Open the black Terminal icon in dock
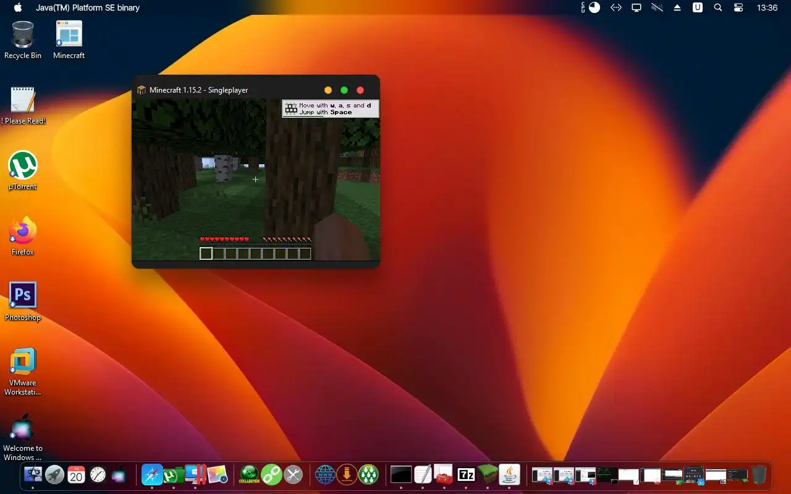Image resolution: width=791 pixels, height=494 pixels. tap(401, 474)
